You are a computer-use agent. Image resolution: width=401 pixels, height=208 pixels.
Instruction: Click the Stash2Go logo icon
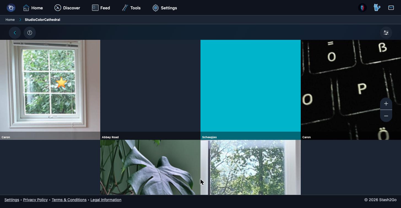[11, 8]
